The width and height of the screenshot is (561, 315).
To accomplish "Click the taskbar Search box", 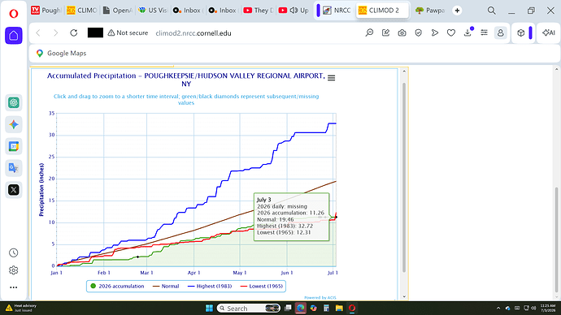I will tap(249, 308).
